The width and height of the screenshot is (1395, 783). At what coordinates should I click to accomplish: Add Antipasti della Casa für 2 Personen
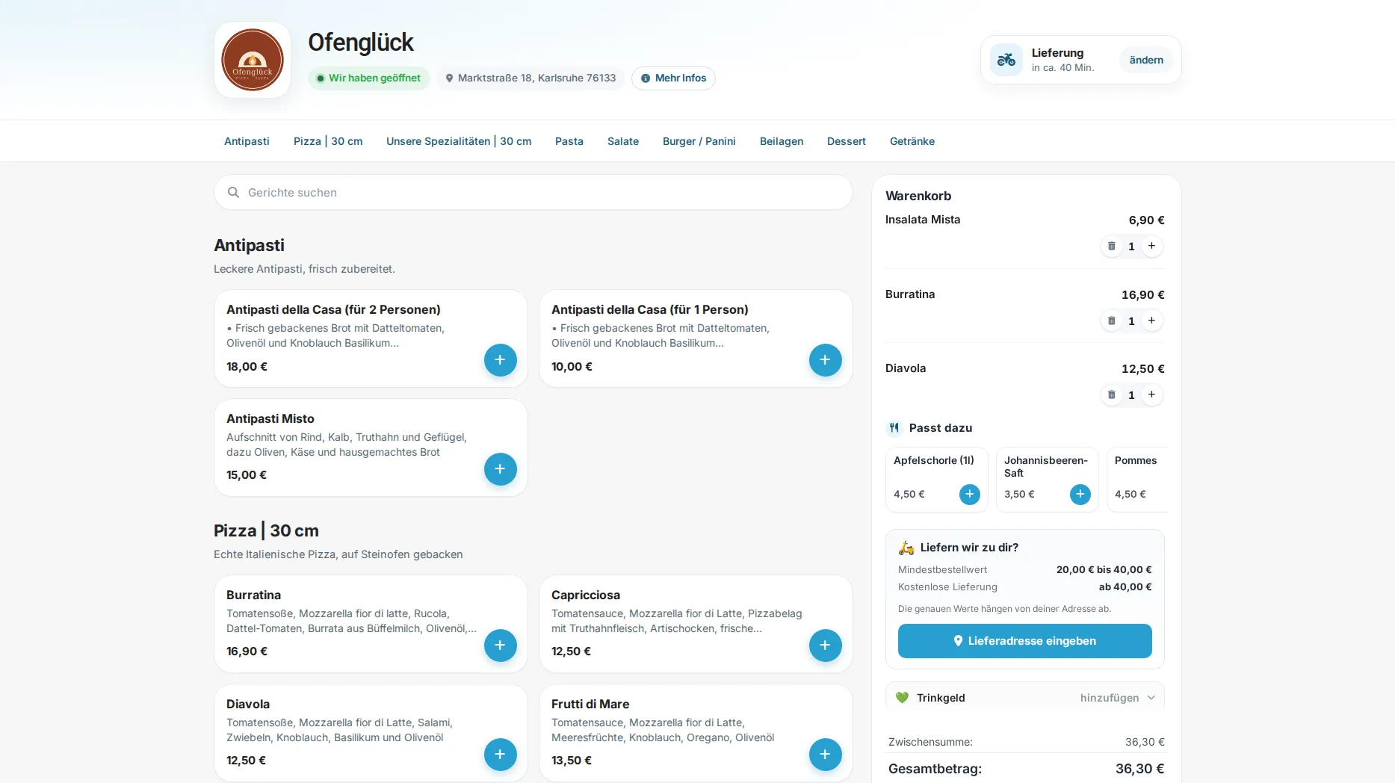pos(501,360)
